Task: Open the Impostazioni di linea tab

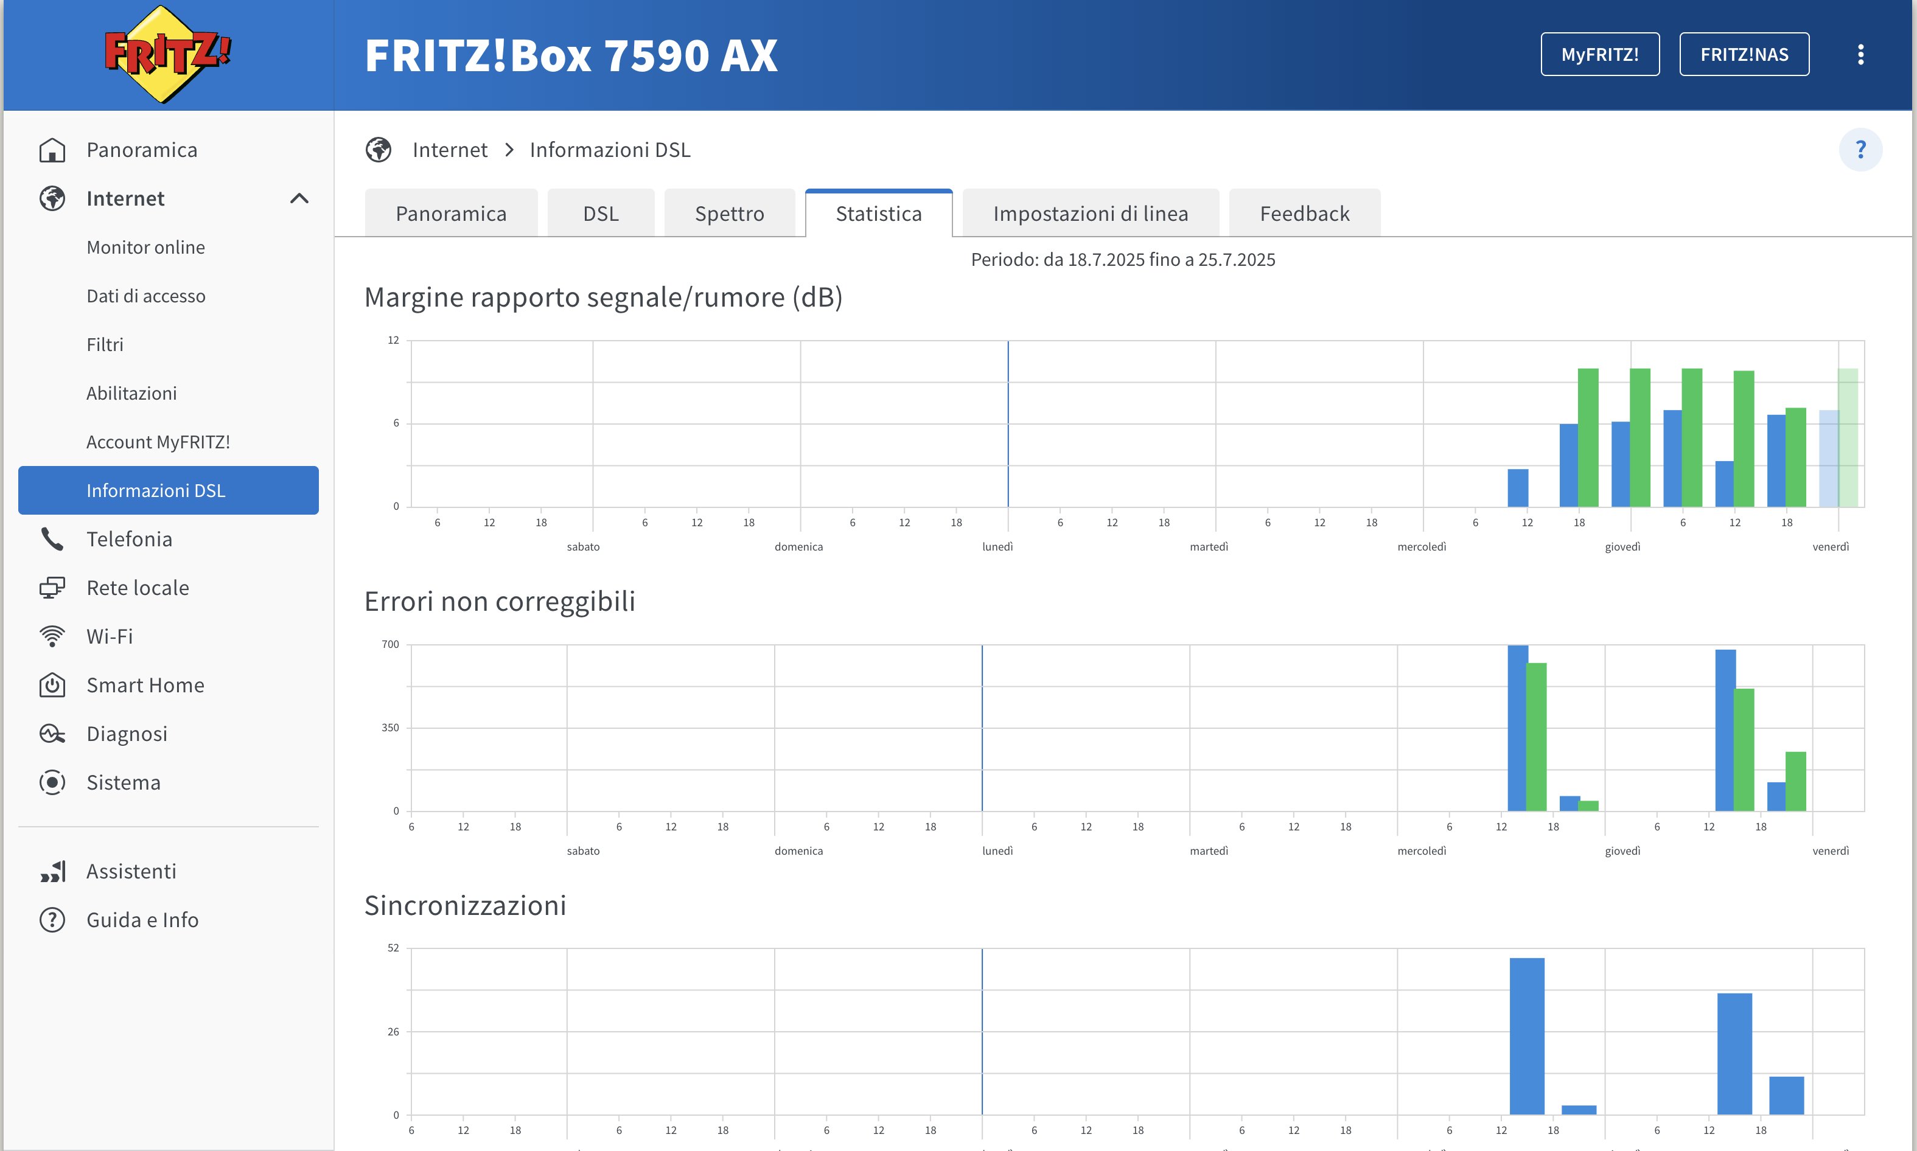Action: (1091, 214)
